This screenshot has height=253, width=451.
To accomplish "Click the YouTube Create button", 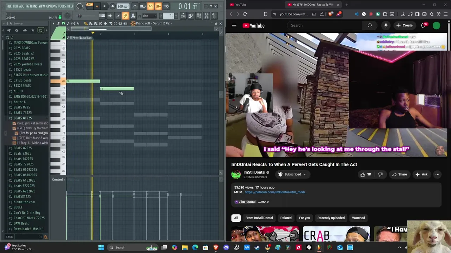I will 404,25.
